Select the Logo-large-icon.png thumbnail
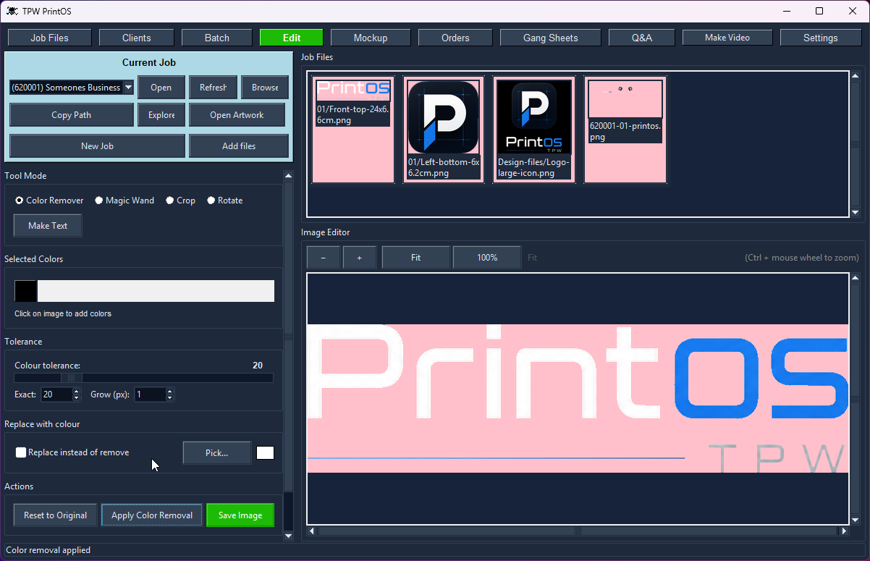The height and width of the screenshot is (561, 870). click(x=534, y=130)
